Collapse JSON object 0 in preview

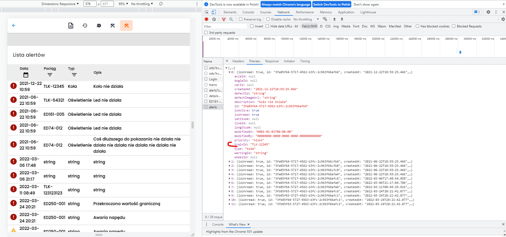(229, 72)
